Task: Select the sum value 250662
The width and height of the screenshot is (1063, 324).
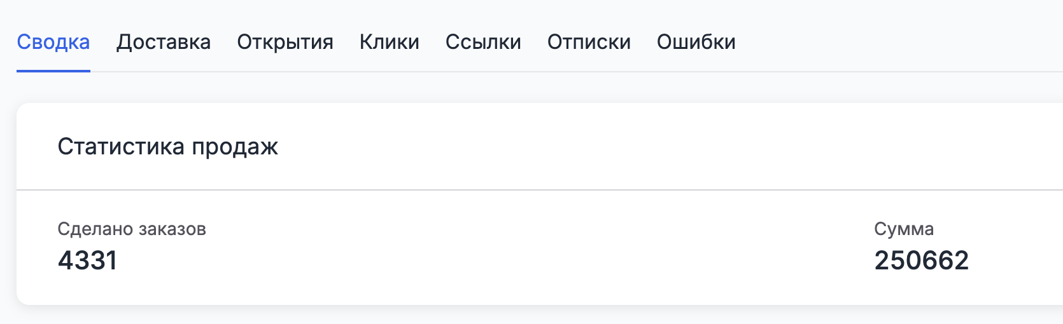Action: tap(921, 260)
